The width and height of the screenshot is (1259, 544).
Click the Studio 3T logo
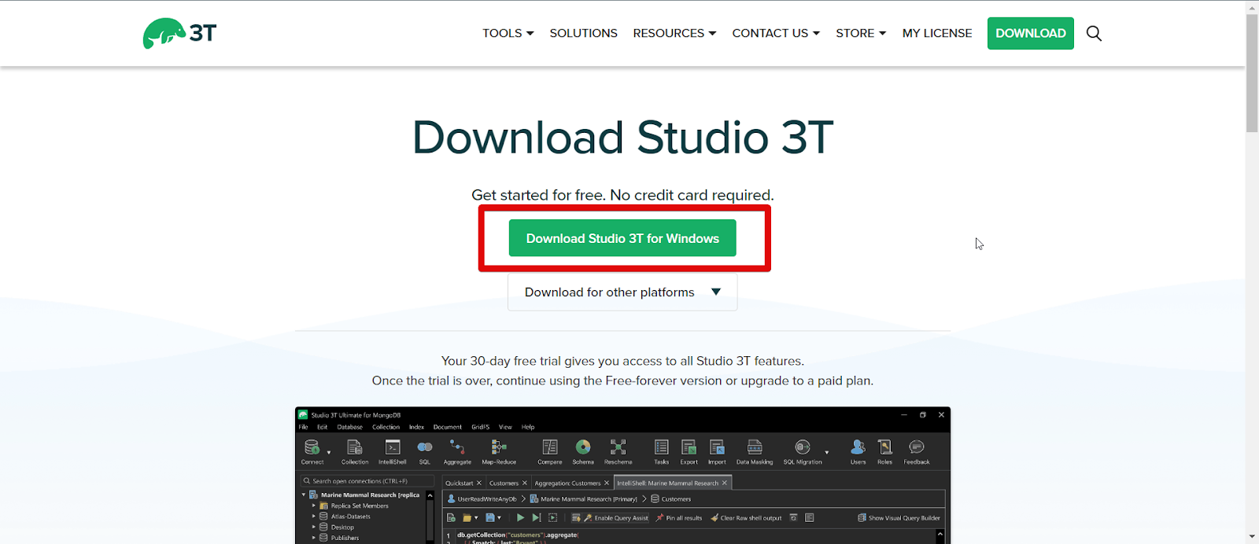pos(179,33)
